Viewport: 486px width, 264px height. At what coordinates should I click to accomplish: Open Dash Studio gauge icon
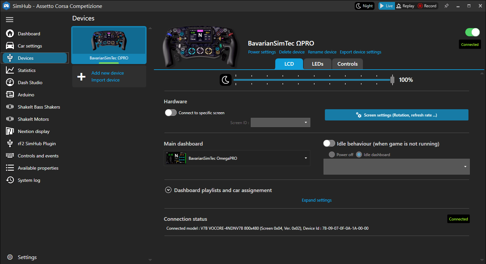pos(10,82)
